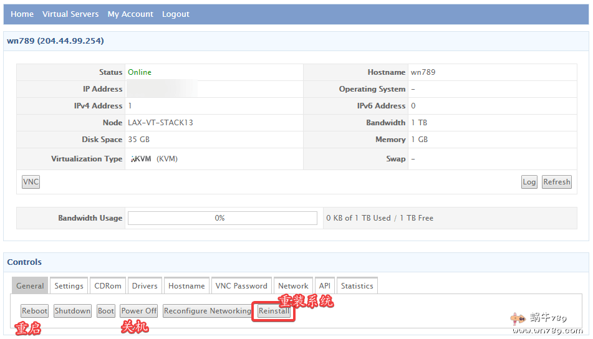Image resolution: width=593 pixels, height=339 pixels.
Task: Shutdown the virtual server
Action: [x=72, y=311]
